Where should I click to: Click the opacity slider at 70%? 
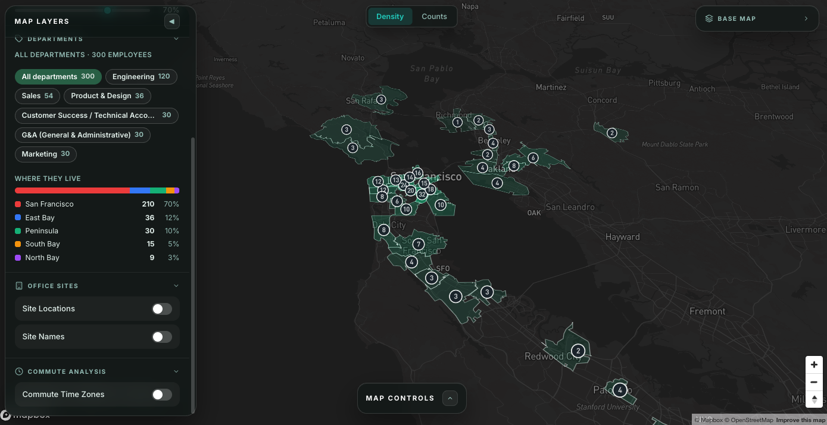(x=107, y=10)
